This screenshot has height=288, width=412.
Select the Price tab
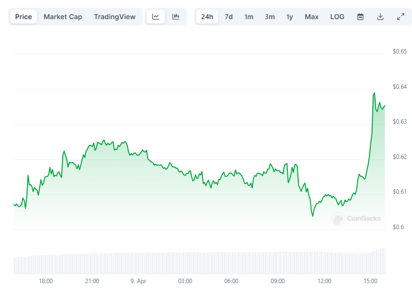24,17
